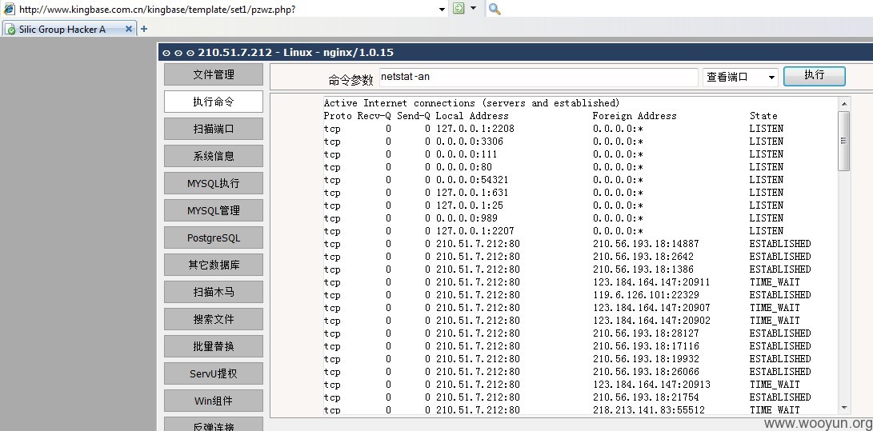Screen dimensions: 873x431
Task: Click the 127.0.0.1:2208 local address
Action: [x=475, y=129]
